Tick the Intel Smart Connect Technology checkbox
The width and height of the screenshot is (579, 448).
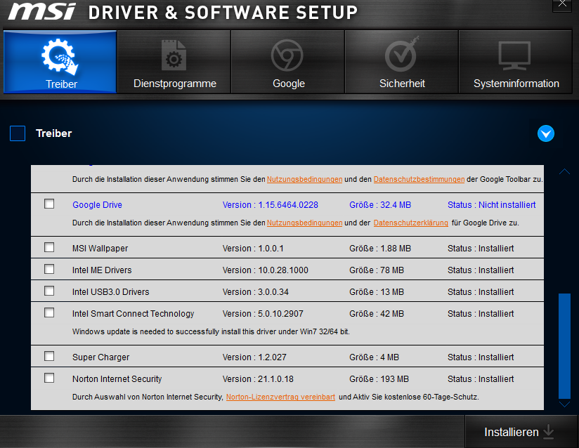(49, 312)
